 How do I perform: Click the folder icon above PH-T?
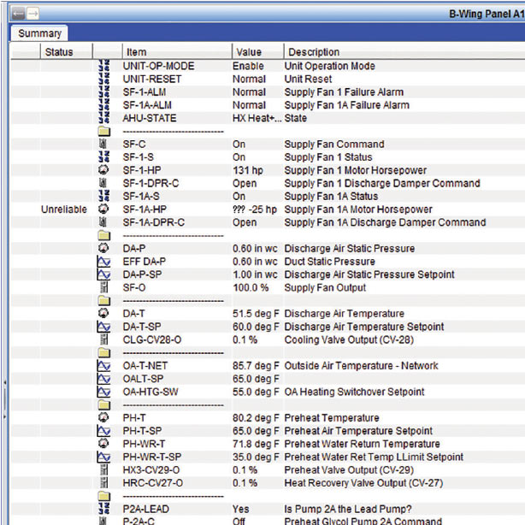coord(103,404)
